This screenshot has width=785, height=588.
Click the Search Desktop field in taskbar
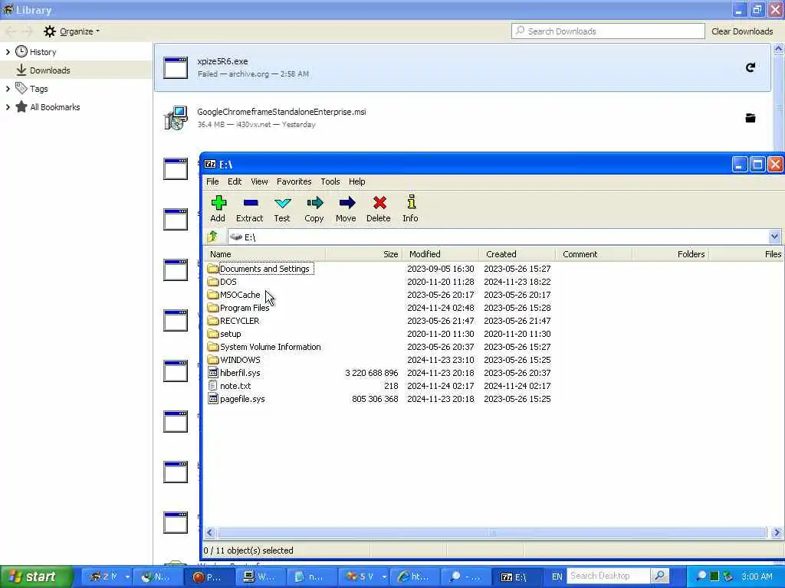tap(608, 576)
